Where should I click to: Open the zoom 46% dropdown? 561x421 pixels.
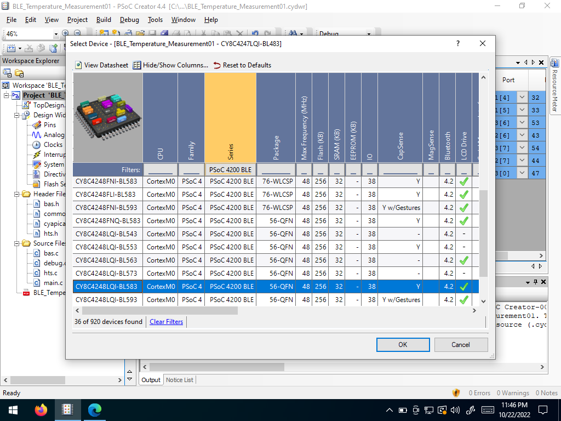(x=56, y=34)
